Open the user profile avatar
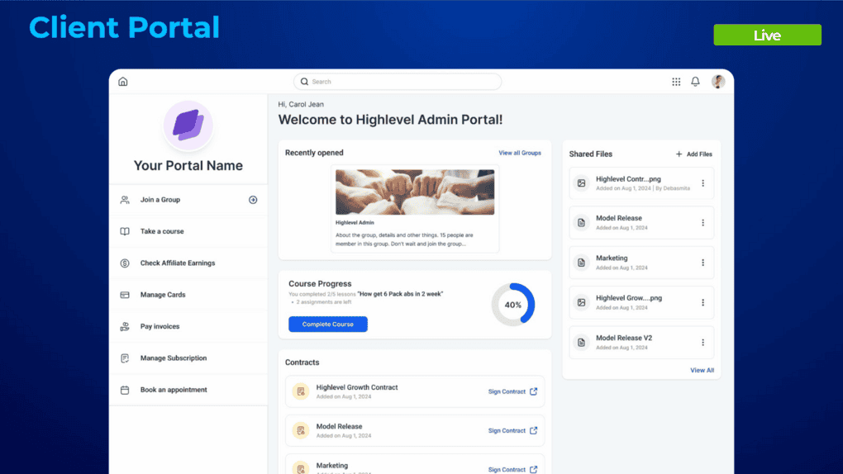 718,82
